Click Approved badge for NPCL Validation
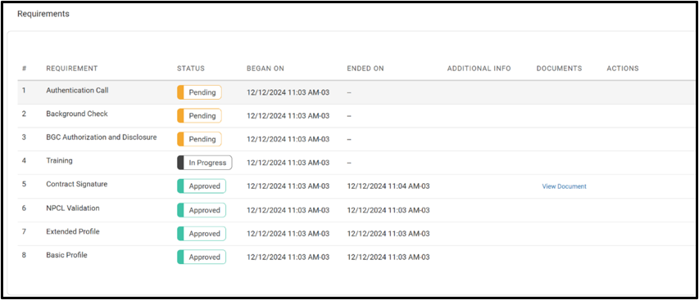This screenshot has width=699, height=300. [202, 210]
